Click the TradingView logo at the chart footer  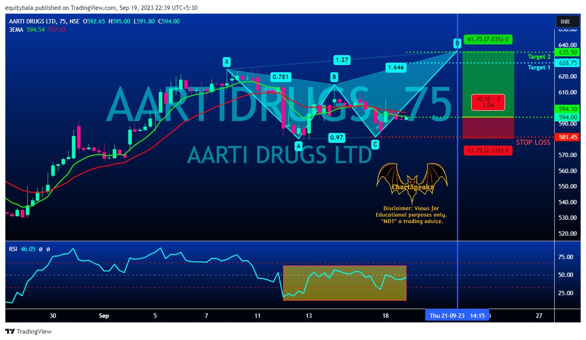click(28, 332)
